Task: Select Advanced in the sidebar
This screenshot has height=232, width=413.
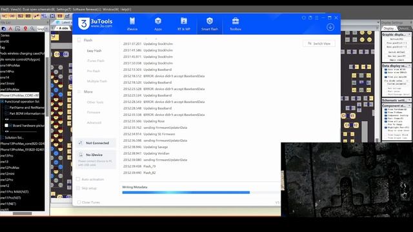Action: pos(94,122)
